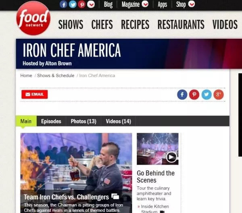Share page via red Pinterest circle button
Viewport: 242px width, 213px height.
pos(194,94)
